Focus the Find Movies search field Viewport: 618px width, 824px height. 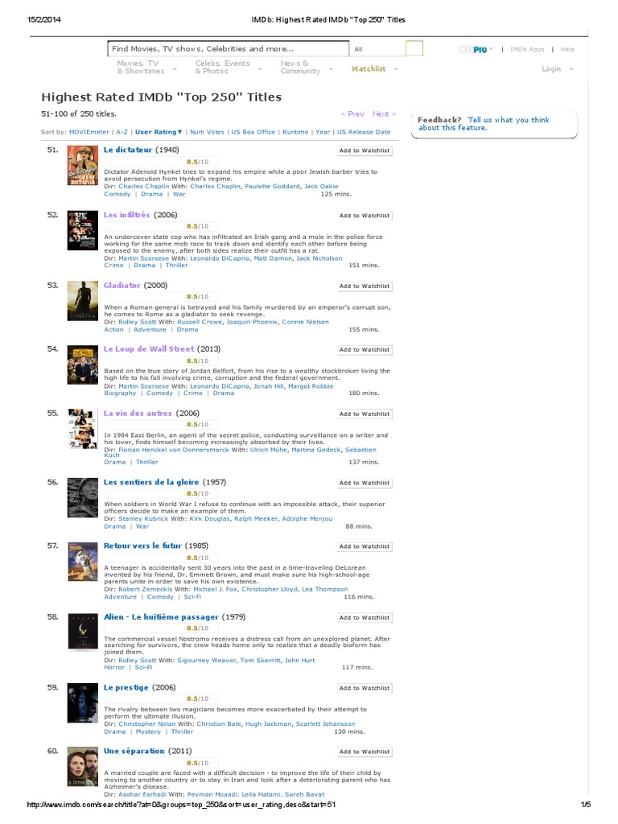click(x=228, y=48)
